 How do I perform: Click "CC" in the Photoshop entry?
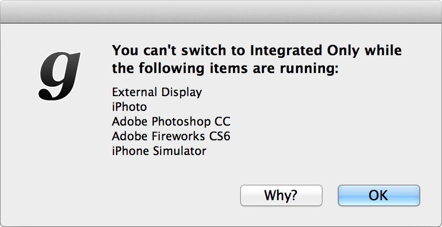222,121
